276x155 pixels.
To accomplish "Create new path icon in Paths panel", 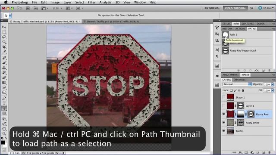I will pos(263,70).
